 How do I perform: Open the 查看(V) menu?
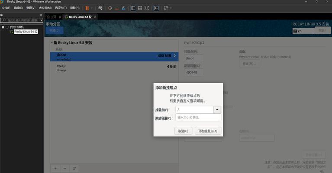31,8
